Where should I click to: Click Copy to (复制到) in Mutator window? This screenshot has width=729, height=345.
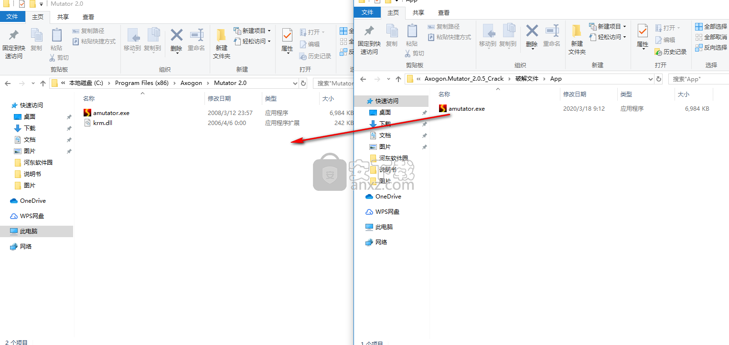click(152, 40)
